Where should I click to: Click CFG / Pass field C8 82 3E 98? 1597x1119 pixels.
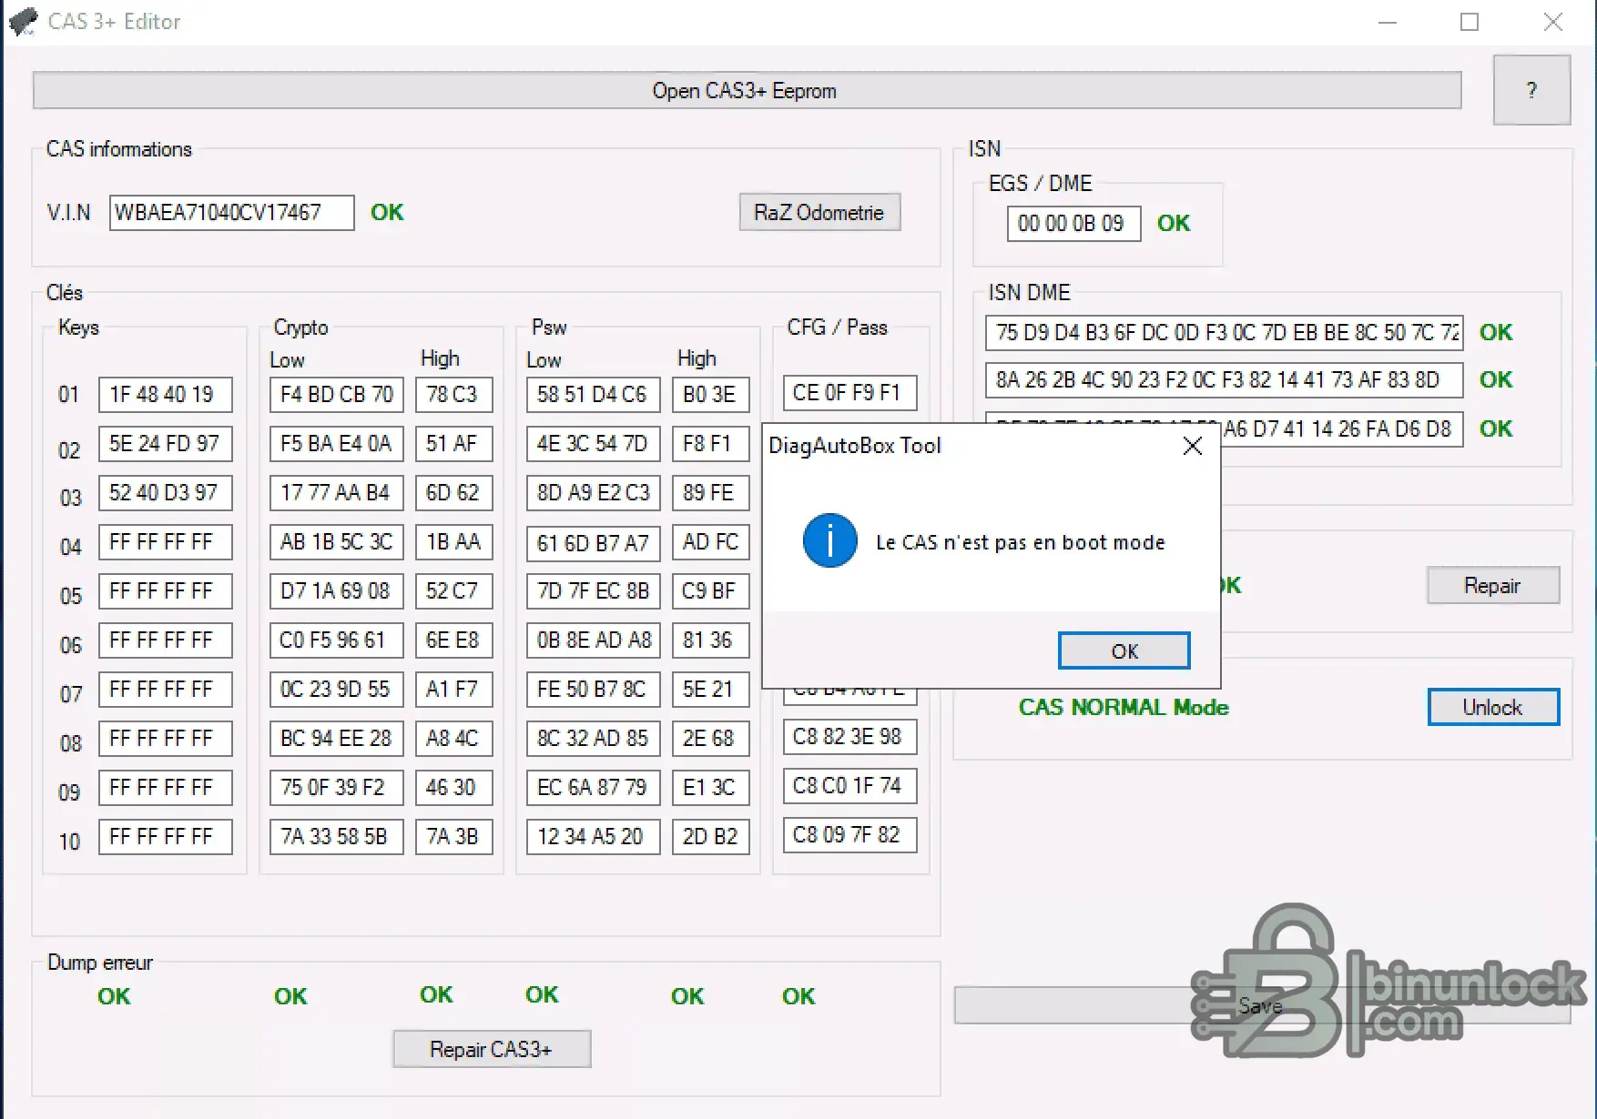pos(849,737)
